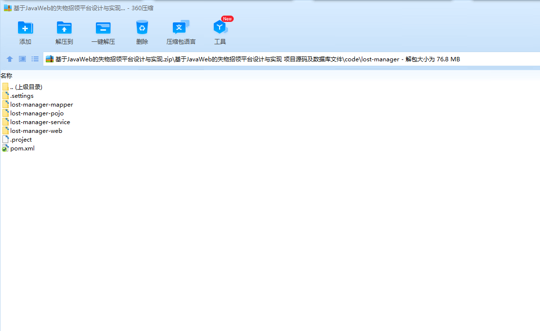
Task: Open the 工具 (Tools) icon
Action: click(x=220, y=27)
